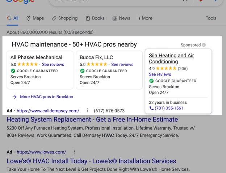This screenshot has height=173, width=226.
Task: See reviews for Bucca Fix, LLC
Action: (122, 65)
